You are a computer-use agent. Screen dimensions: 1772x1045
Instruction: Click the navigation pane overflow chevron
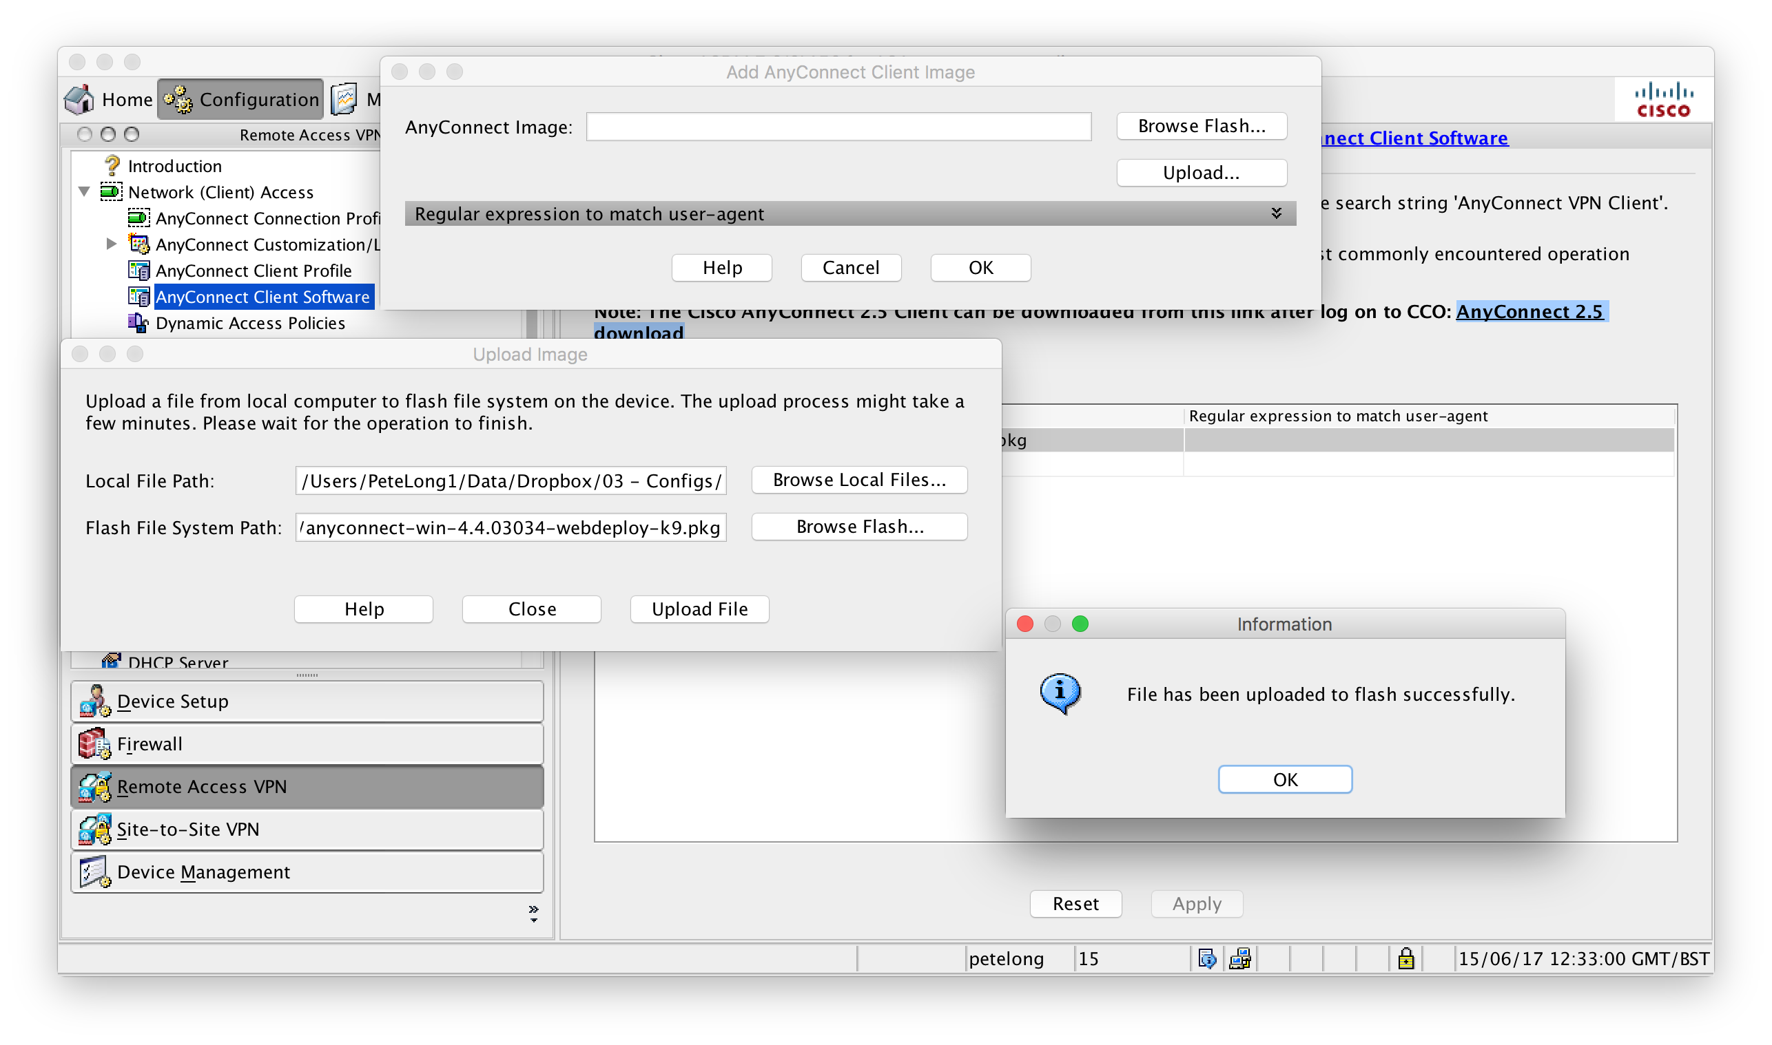click(533, 914)
